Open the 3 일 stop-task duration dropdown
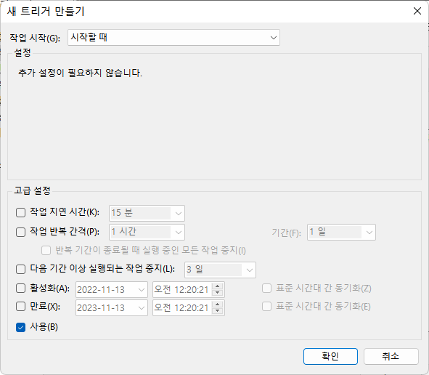 click(220, 270)
